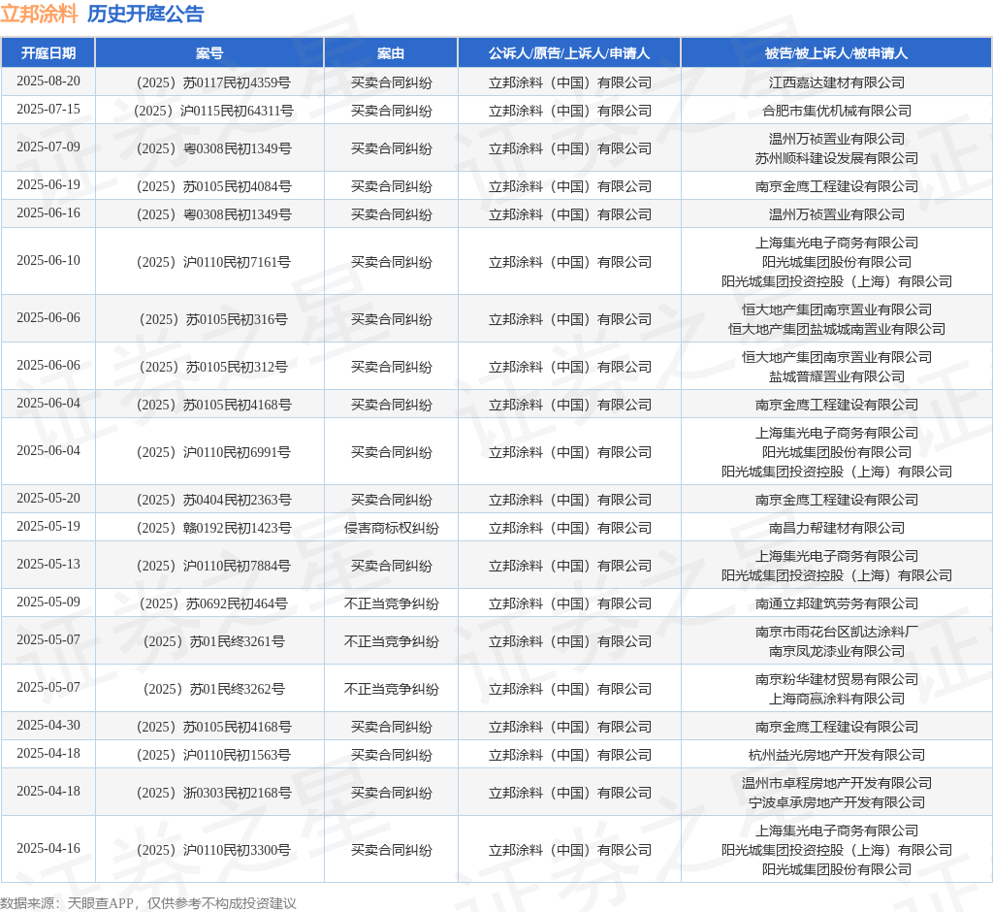Viewport: 993px width, 912px height.
Task: Click defendant 南昌力帮建材有限公司
Action: [x=837, y=528]
